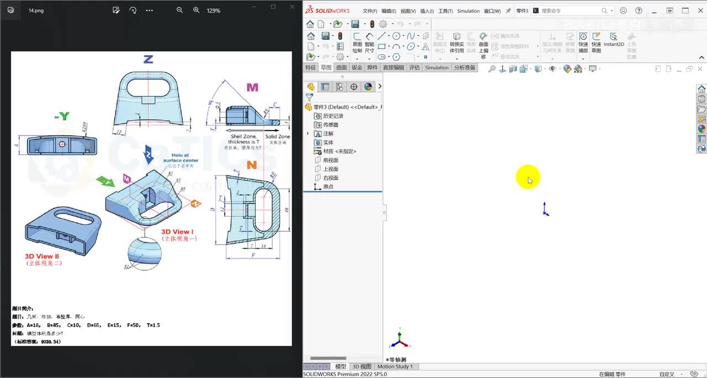Open the ConfigurationManager tab
The height and width of the screenshot is (378, 707).
coord(340,87)
